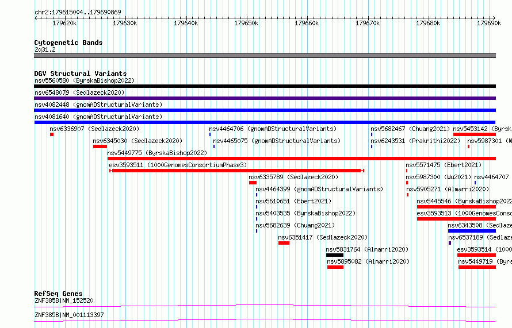Click the 2q31.2 cytogenetic band bar
Viewport: 512px width, 328px height.
(265, 56)
